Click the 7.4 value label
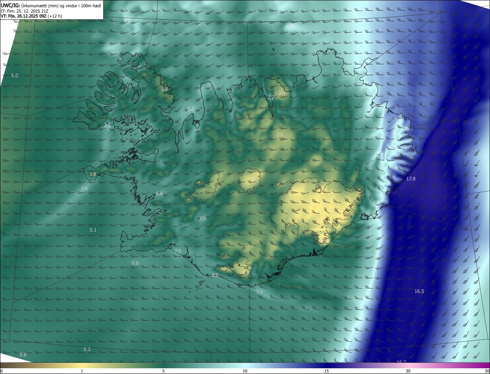 [x=84, y=189]
